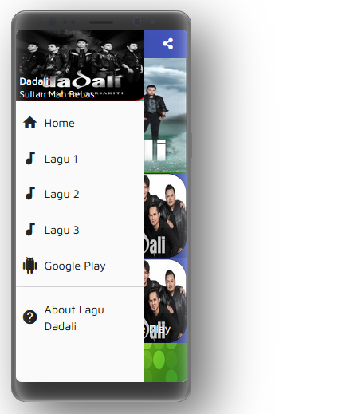Click the music note icon beside Lagu 2
The image size is (338, 414).
tap(30, 194)
